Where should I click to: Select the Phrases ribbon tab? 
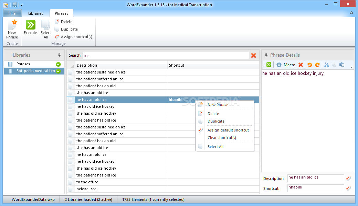pyautogui.click(x=61, y=13)
